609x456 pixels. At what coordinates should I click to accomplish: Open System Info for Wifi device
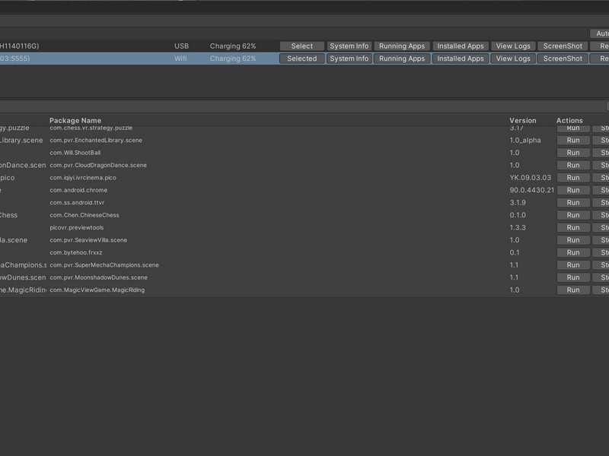[x=349, y=59]
